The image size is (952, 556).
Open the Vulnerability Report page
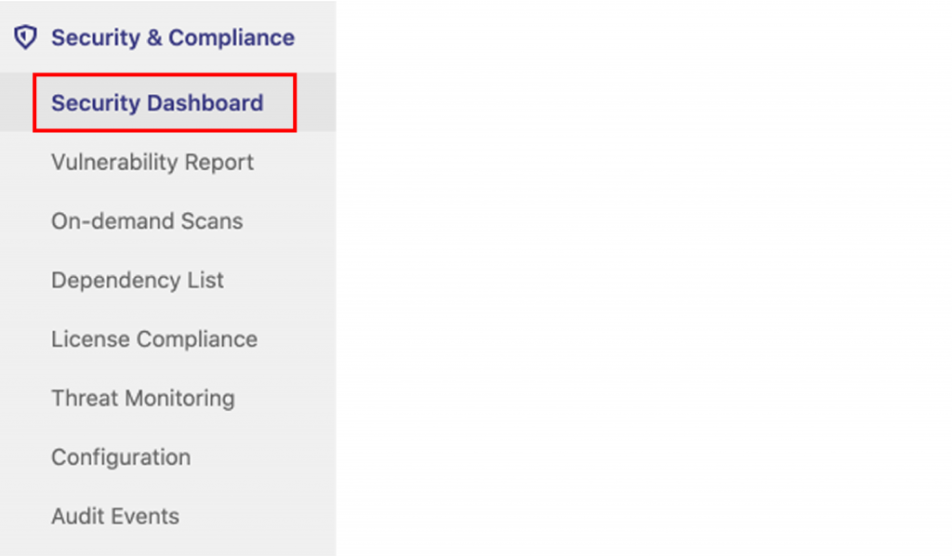[x=152, y=162]
